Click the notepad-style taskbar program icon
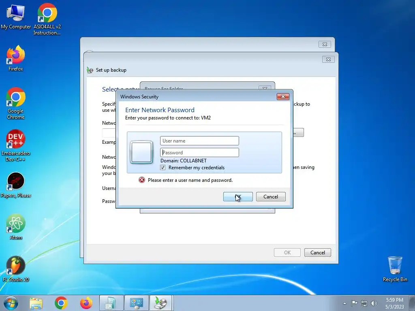Image resolution: width=415 pixels, height=311 pixels. (x=111, y=303)
